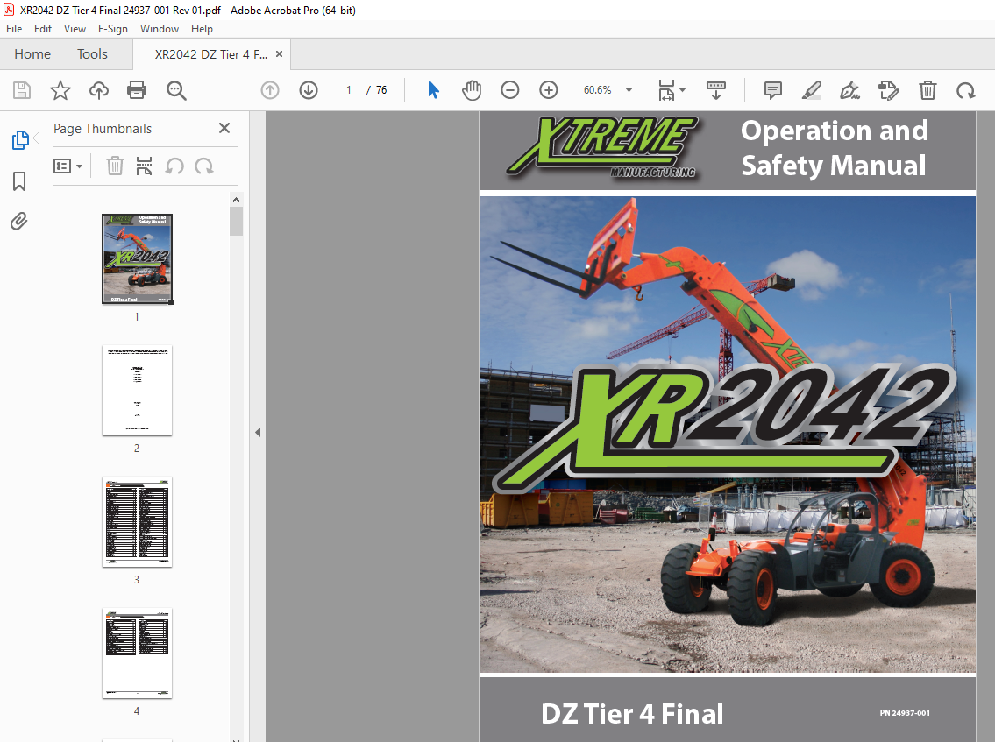The width and height of the screenshot is (995, 742).
Task: Click thumbnails scrollbar up arrow
Action: tap(236, 200)
